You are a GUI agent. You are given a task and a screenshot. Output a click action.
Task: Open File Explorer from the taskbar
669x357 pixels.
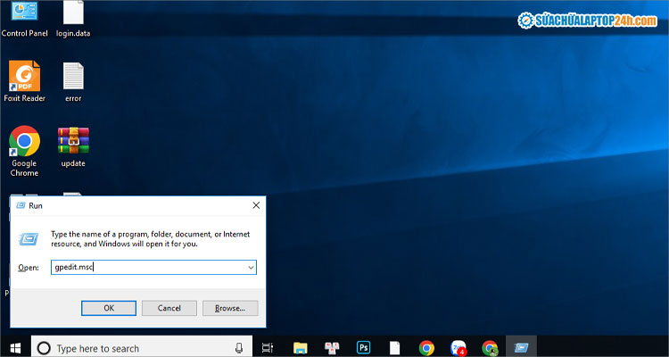click(301, 347)
